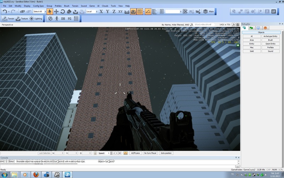The height and width of the screenshot is (178, 284).
Task: Click the Geom Entity button
Action: (x=271, y=44)
